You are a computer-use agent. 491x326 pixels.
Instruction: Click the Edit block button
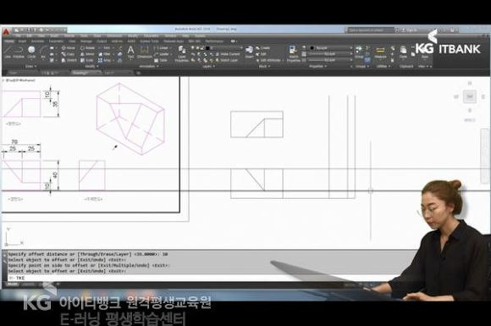(x=262, y=54)
